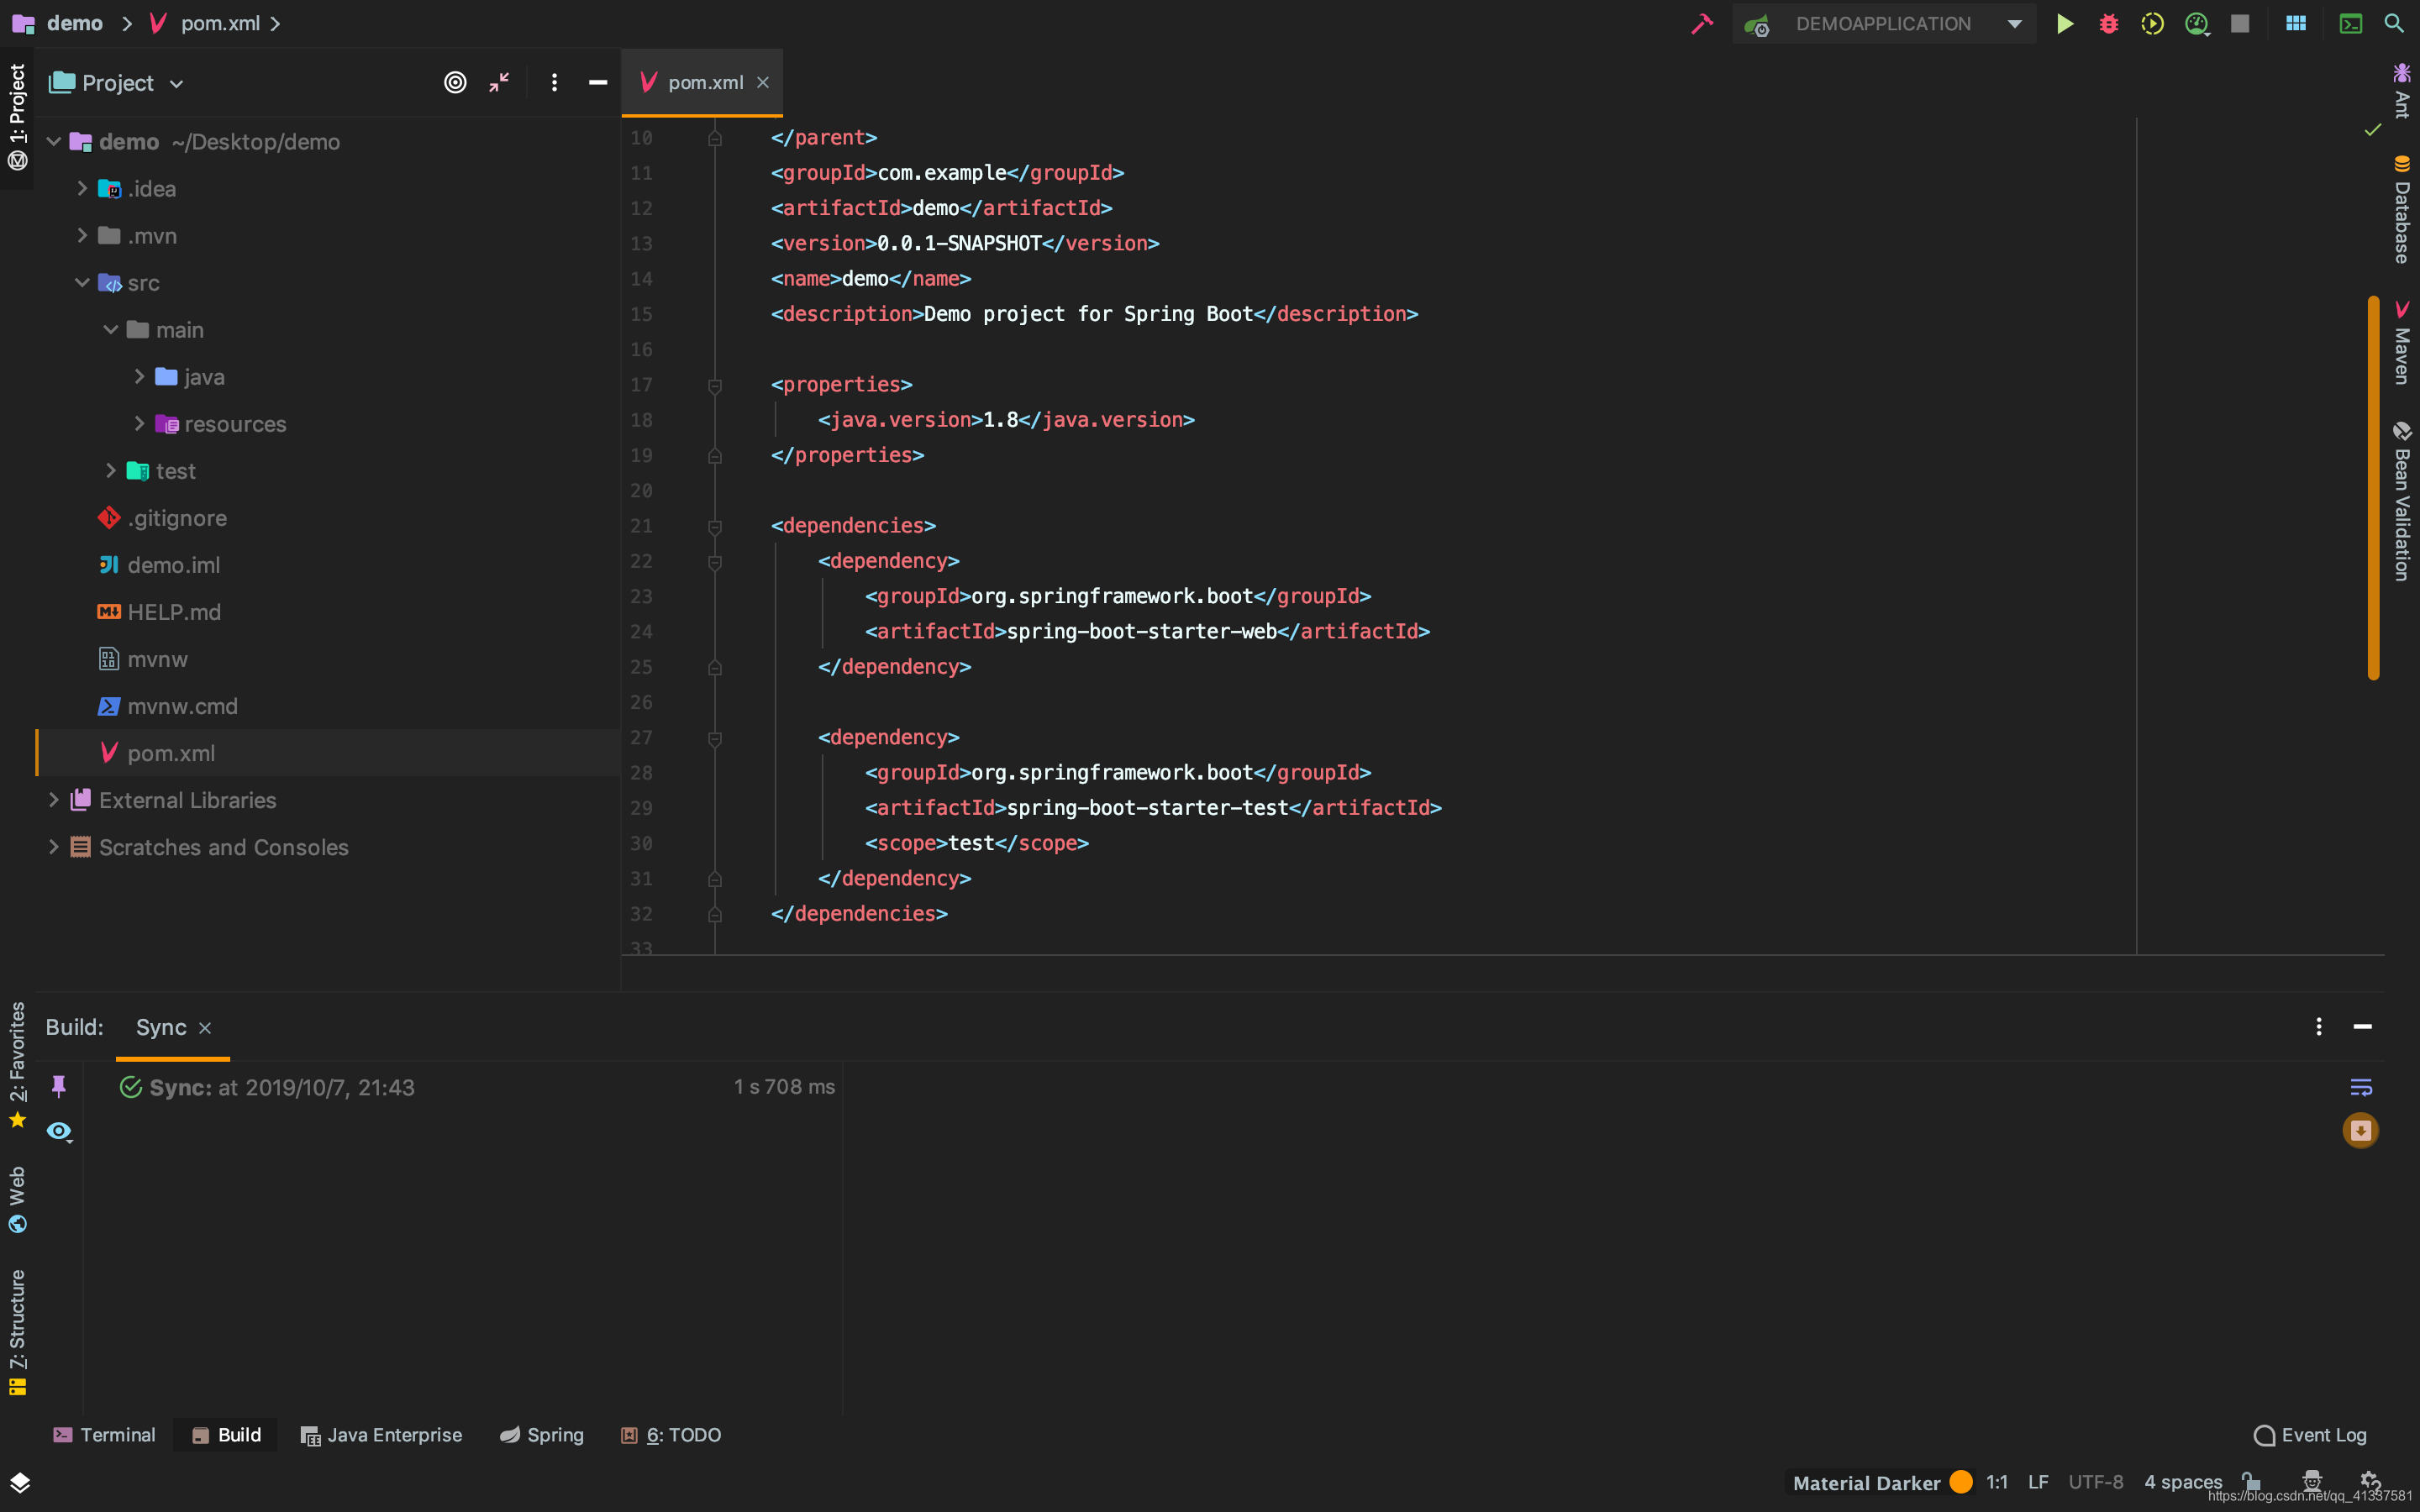Toggle the eye view filter in Build panel

[59, 1131]
